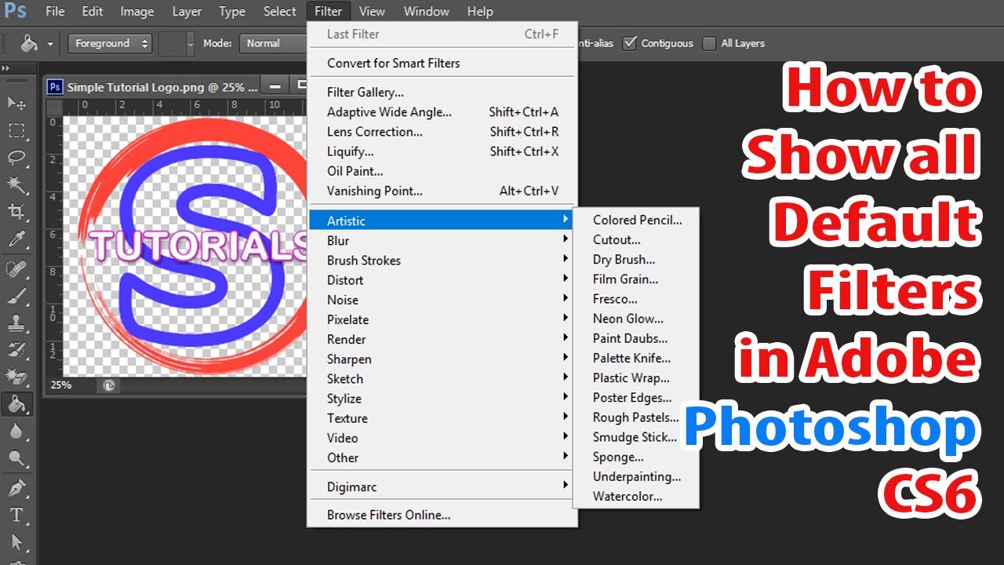Expand the Brush Strokes submenu
The image size is (1004, 565).
(442, 261)
